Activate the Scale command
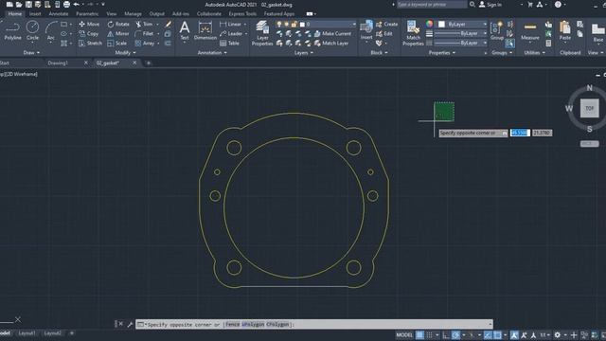Image resolution: width=606 pixels, height=341 pixels. point(117,44)
